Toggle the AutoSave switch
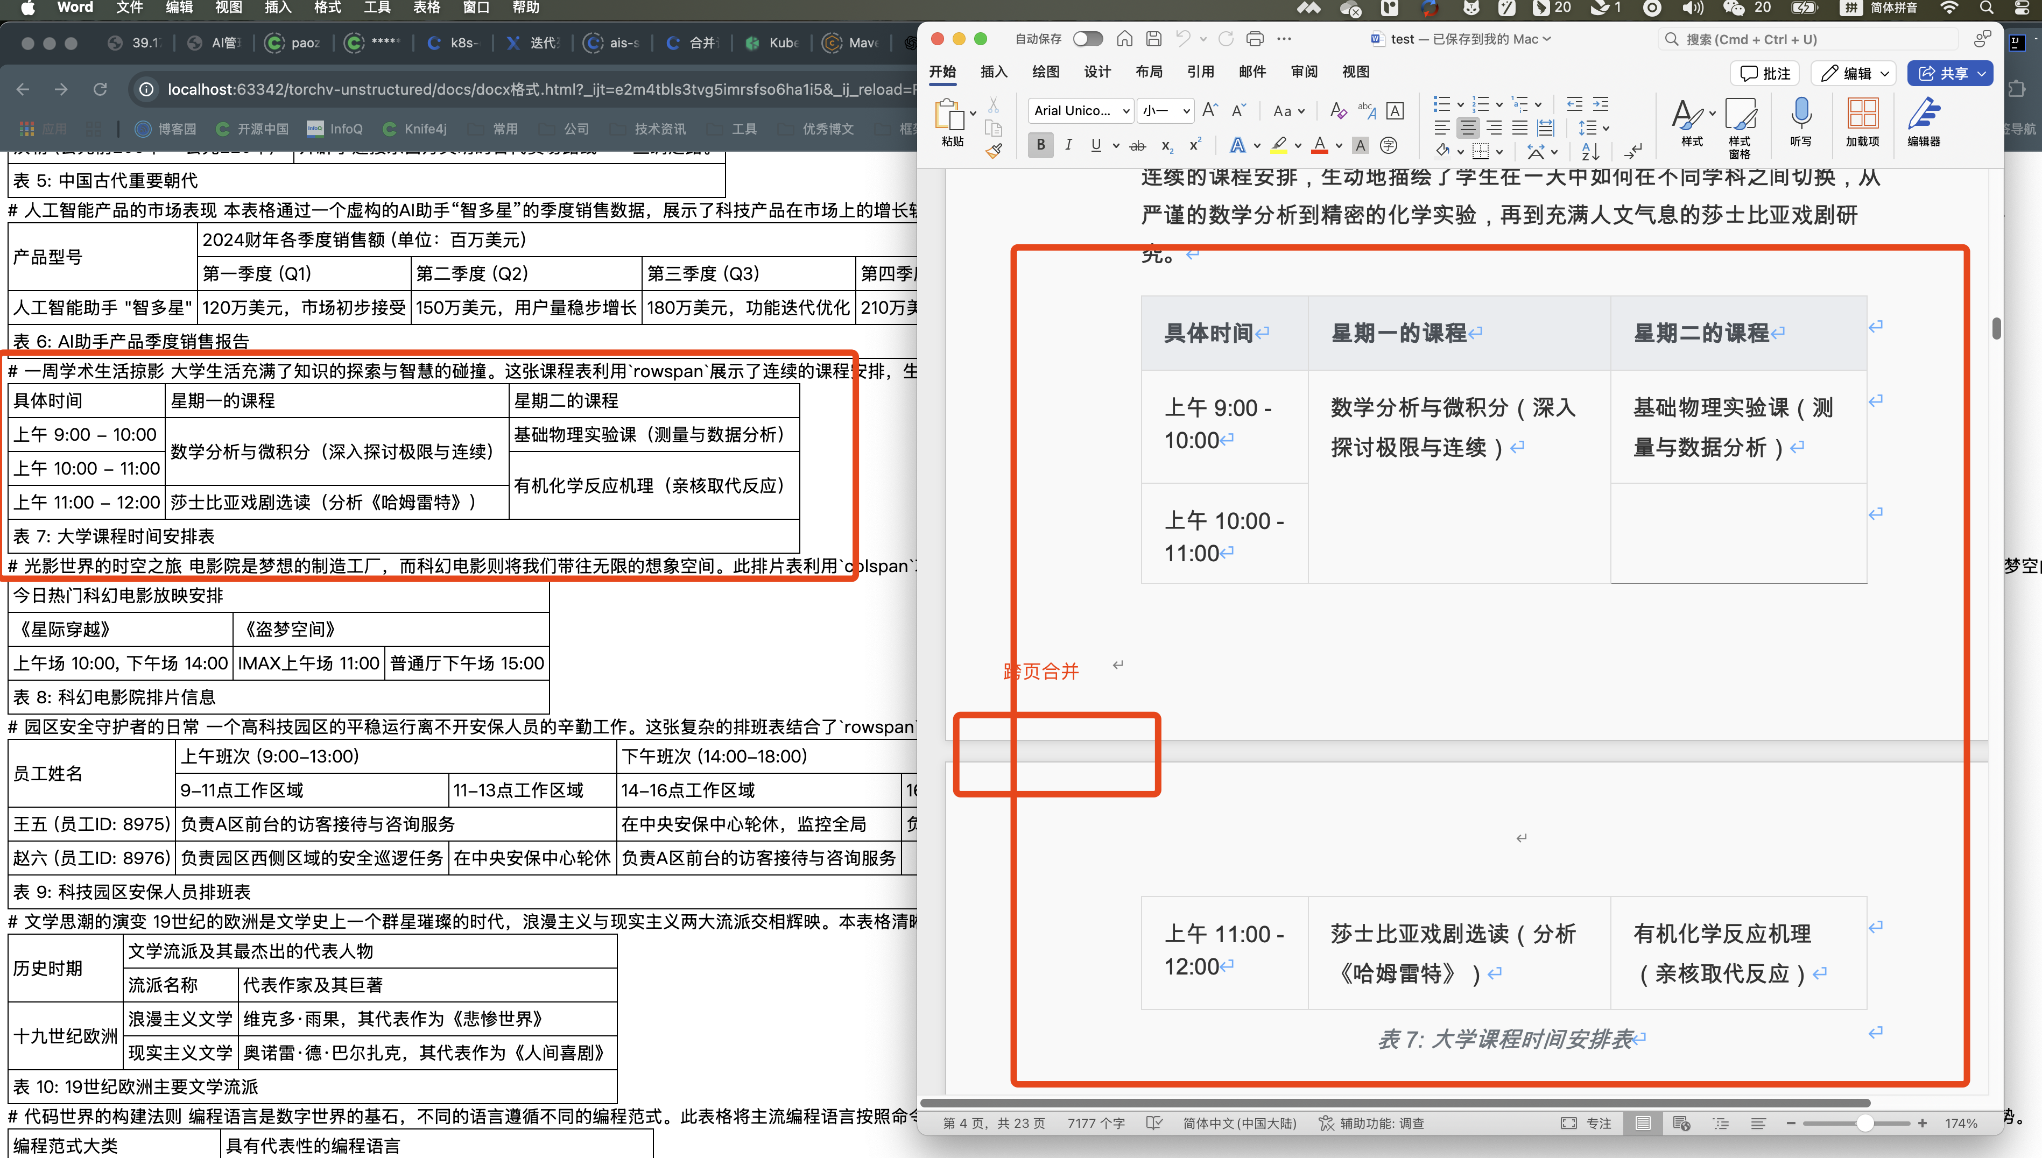 1087,39
